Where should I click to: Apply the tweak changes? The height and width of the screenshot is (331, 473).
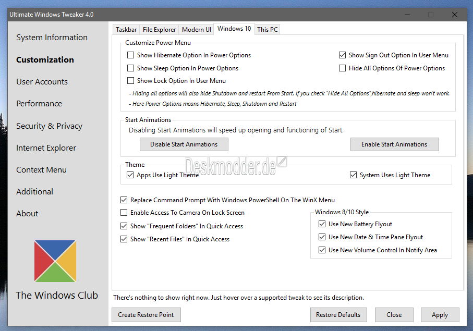[440, 315]
